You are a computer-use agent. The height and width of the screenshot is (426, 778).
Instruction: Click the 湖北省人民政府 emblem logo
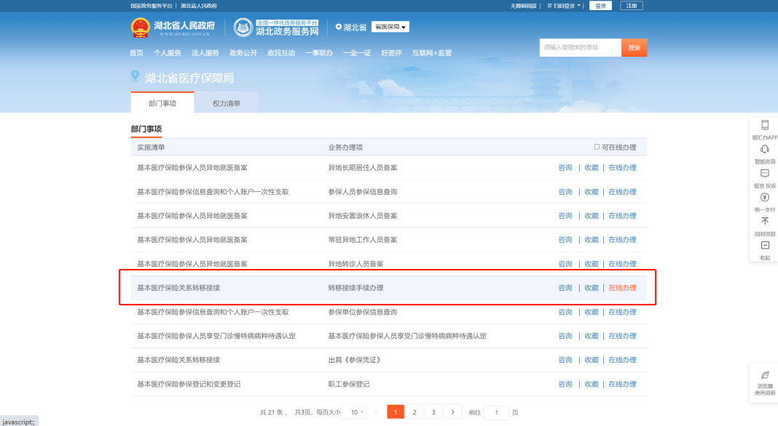tap(139, 28)
